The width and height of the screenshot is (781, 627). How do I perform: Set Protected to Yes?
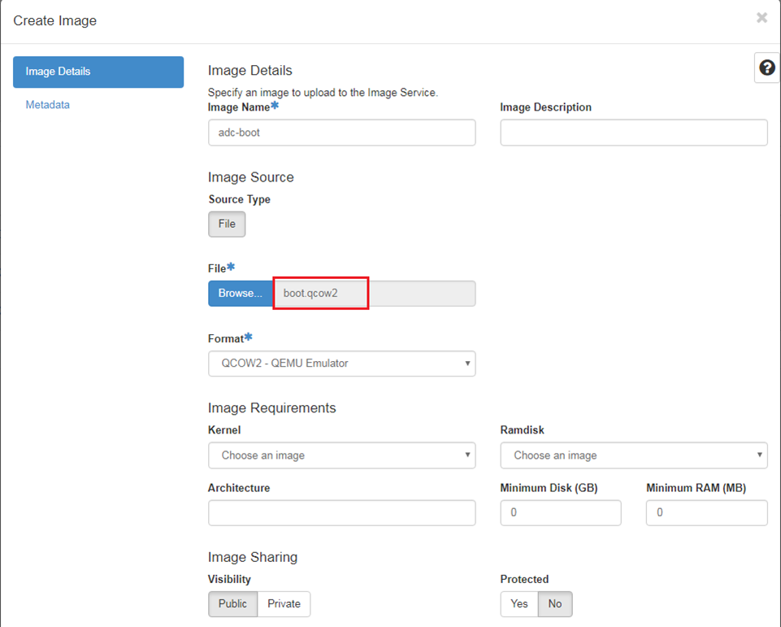[519, 603]
